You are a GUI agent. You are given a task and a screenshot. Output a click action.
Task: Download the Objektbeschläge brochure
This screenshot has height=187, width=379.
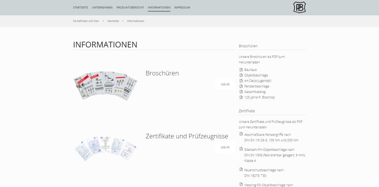click(256, 75)
